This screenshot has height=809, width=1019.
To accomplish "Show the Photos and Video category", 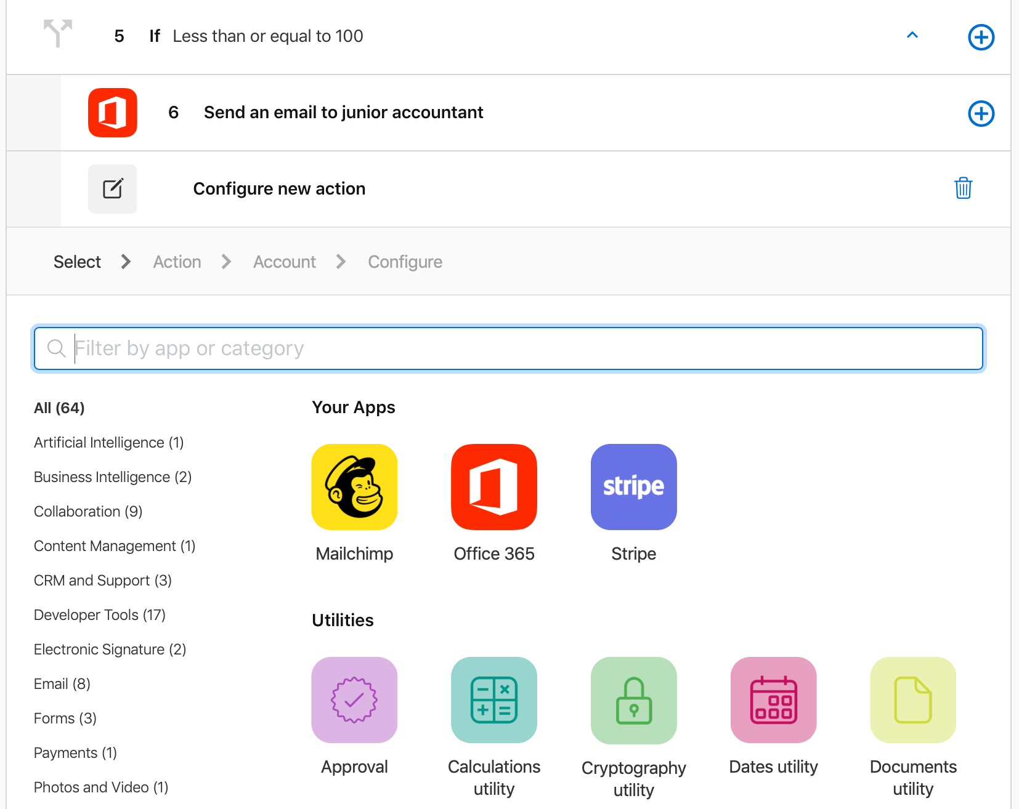I will [101, 787].
